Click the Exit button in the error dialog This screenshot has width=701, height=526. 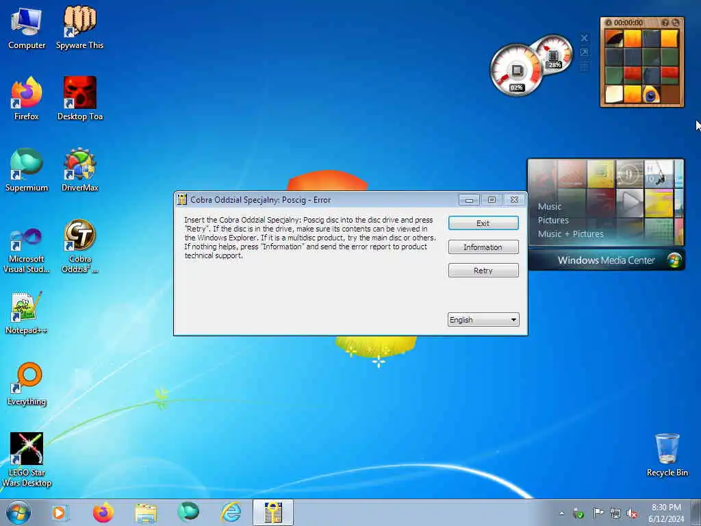pyautogui.click(x=483, y=223)
